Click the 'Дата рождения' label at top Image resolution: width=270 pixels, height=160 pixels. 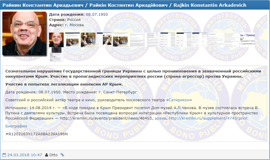pyautogui.click(x=67, y=14)
